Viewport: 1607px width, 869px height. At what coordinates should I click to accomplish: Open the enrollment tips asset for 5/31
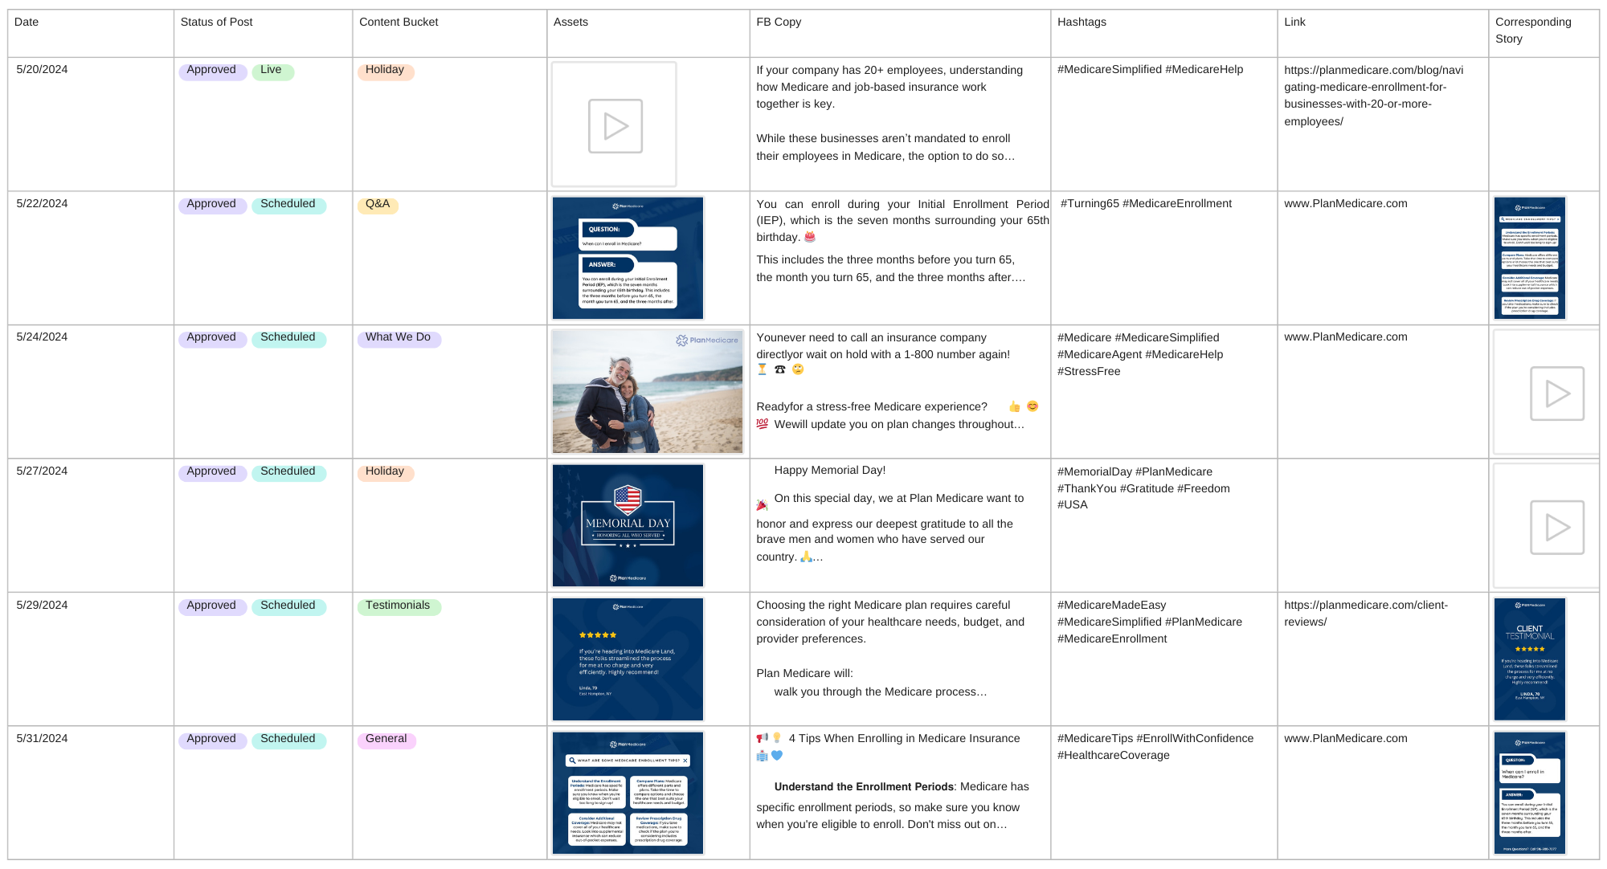click(x=628, y=793)
